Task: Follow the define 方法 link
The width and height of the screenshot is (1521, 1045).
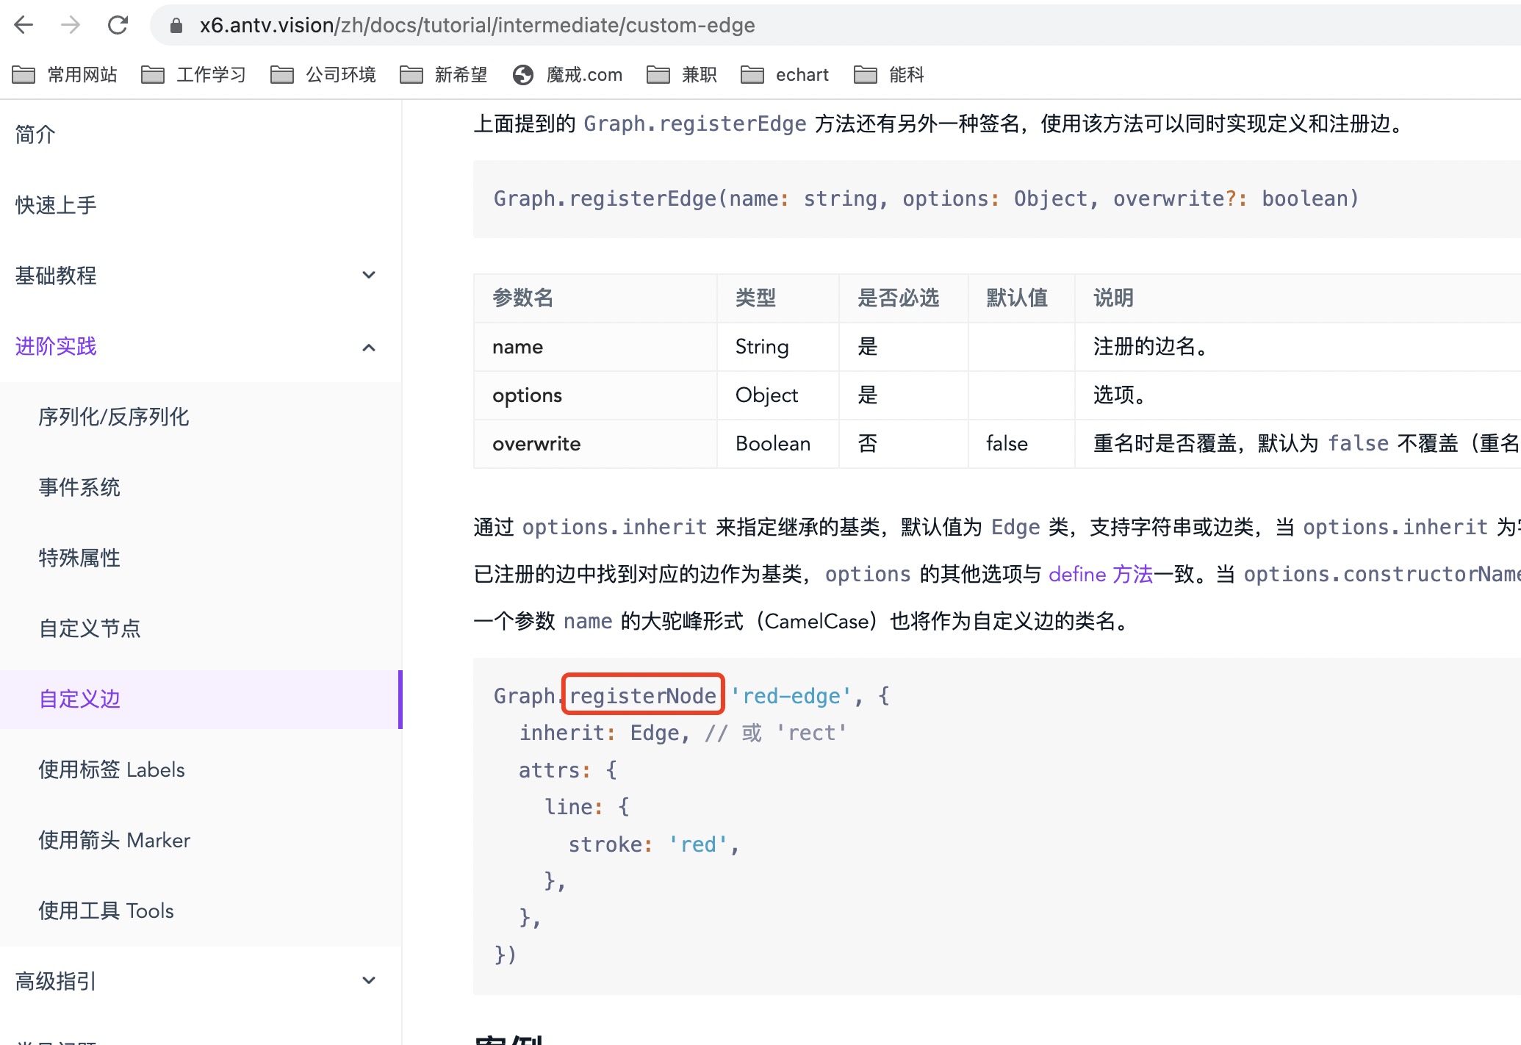Action: point(1101,574)
